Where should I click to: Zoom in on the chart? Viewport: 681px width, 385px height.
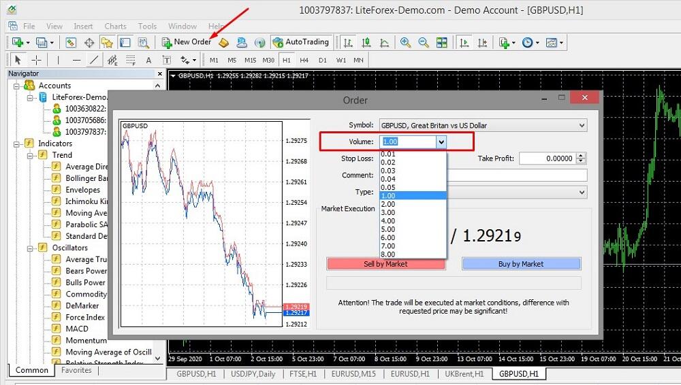pos(405,42)
